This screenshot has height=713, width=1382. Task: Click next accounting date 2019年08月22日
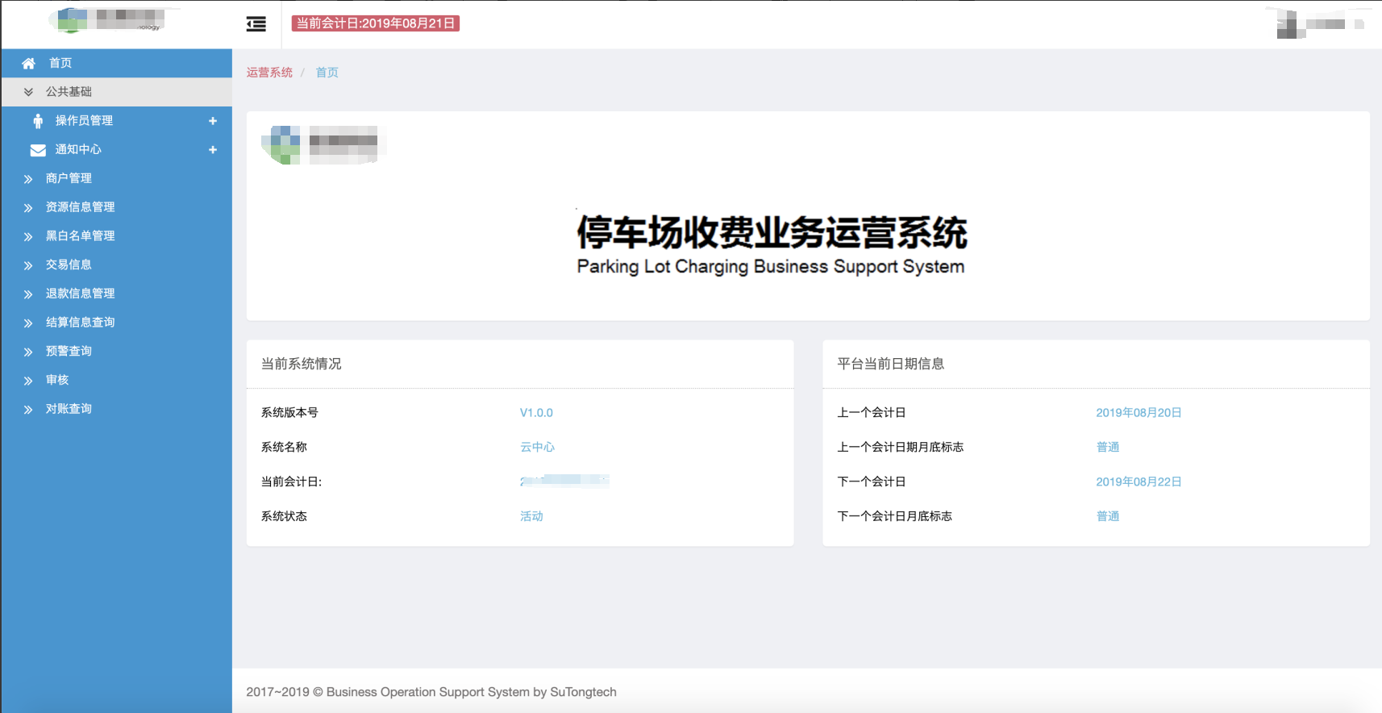pos(1138,482)
